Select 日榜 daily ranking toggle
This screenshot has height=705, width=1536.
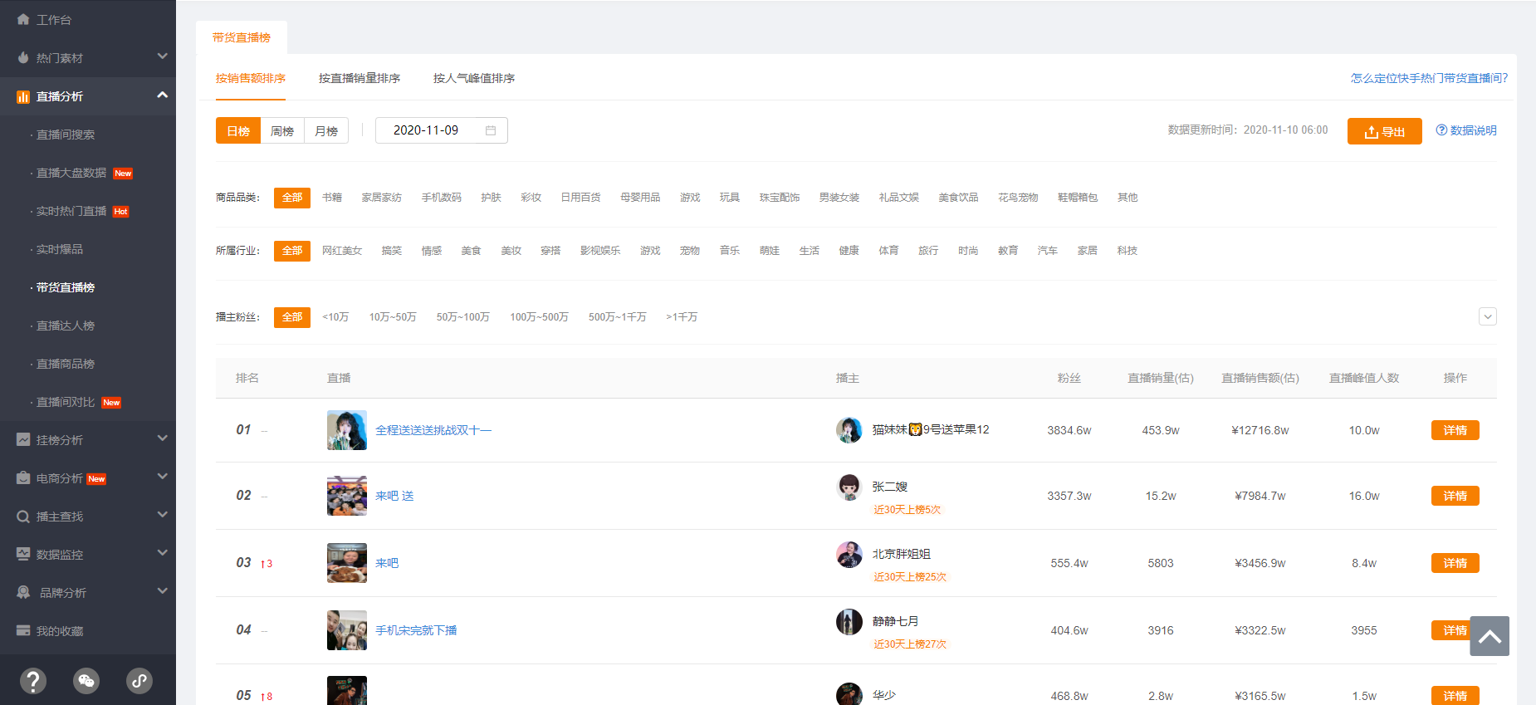tap(238, 131)
